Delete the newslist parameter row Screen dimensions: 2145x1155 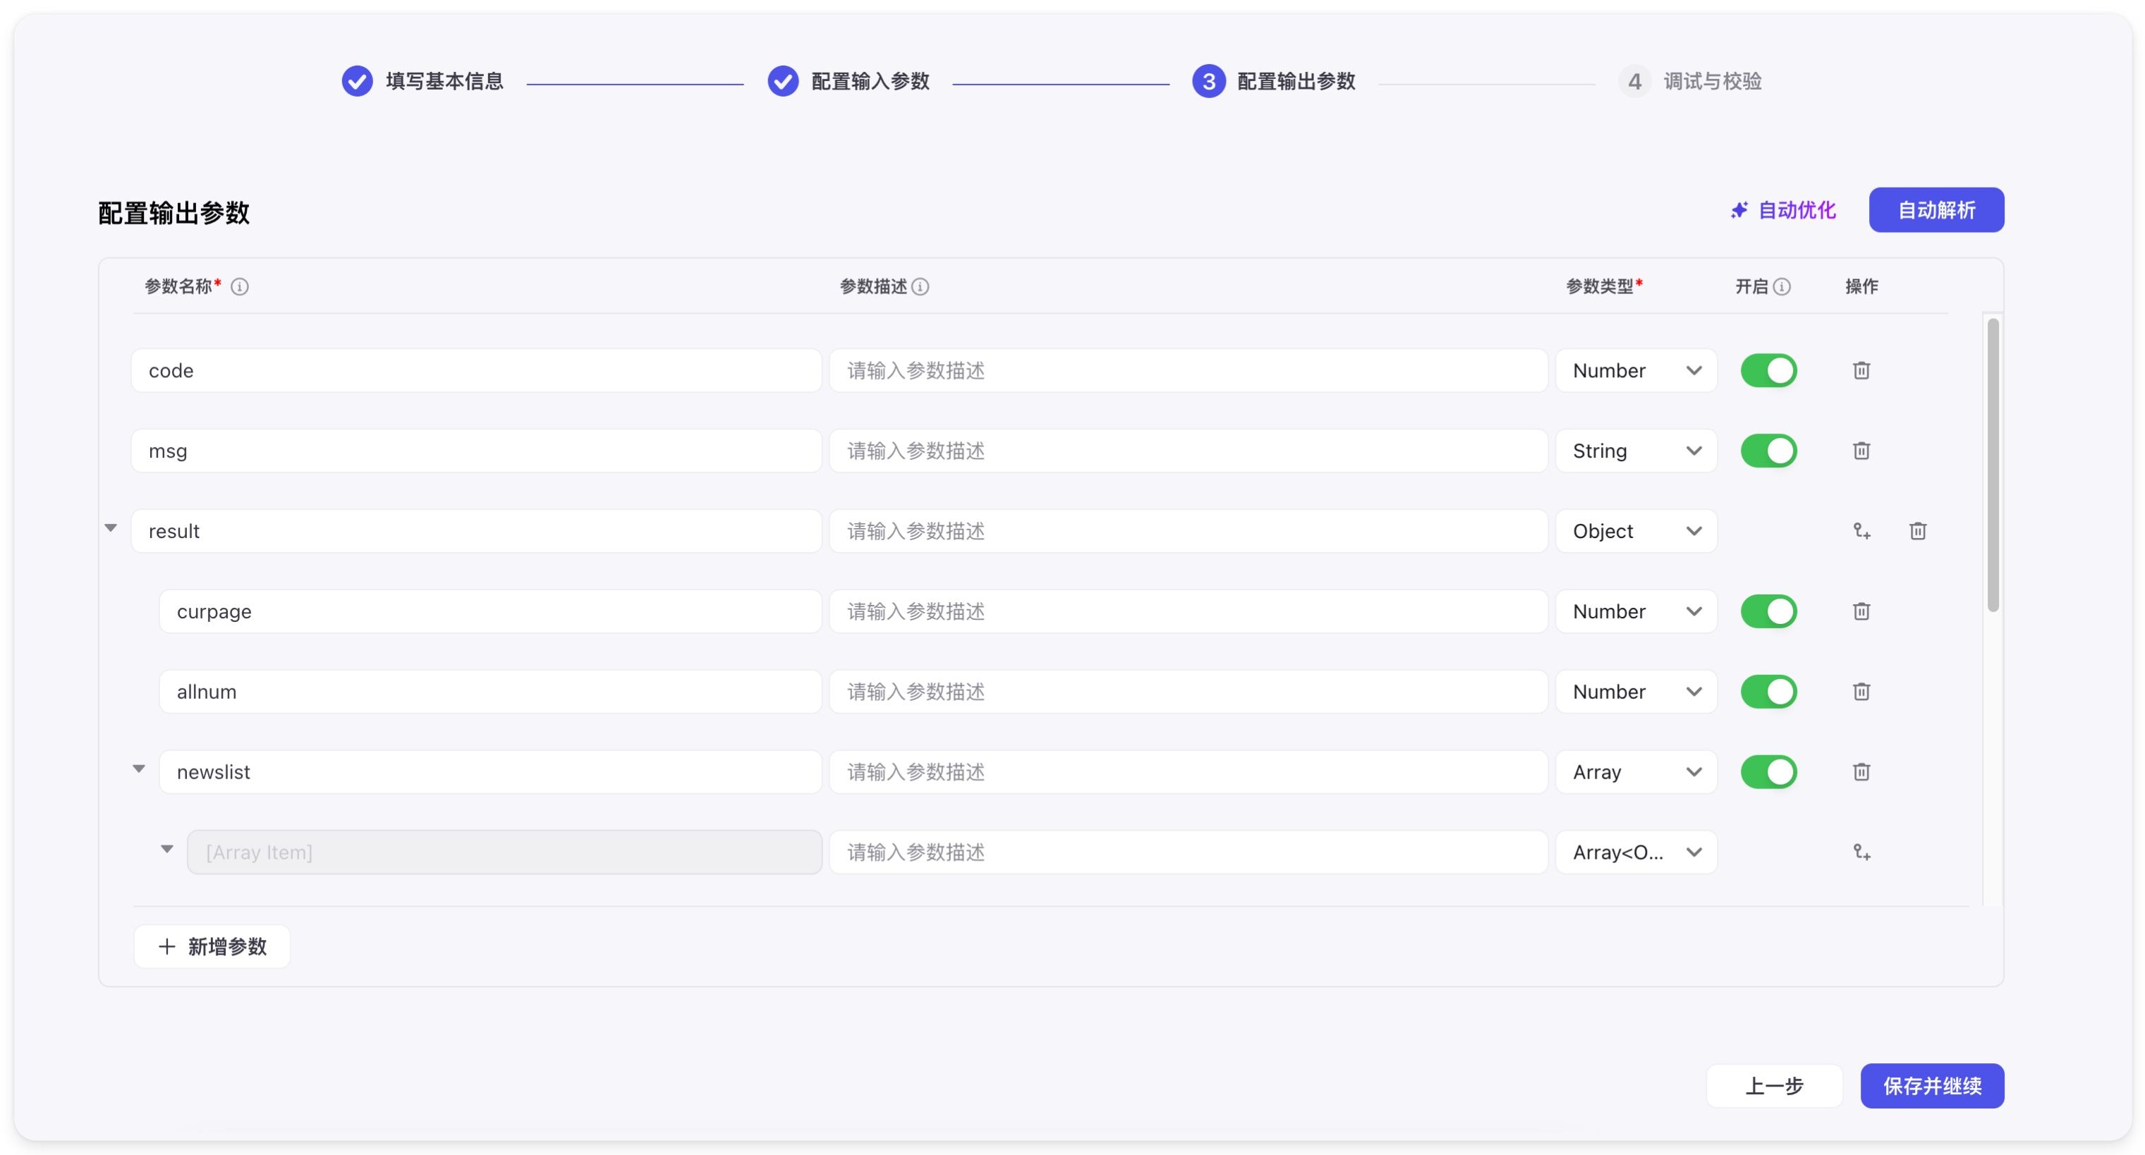pos(1861,771)
